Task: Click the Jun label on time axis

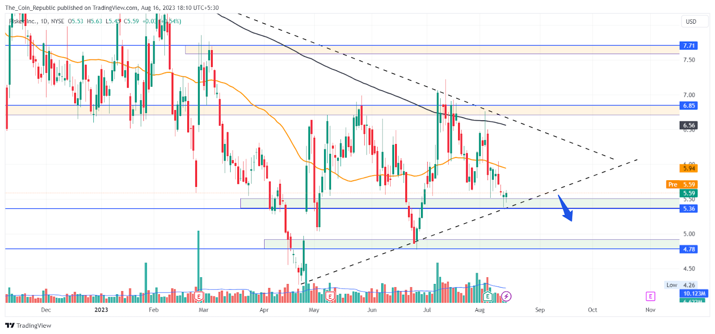Action: [x=372, y=310]
